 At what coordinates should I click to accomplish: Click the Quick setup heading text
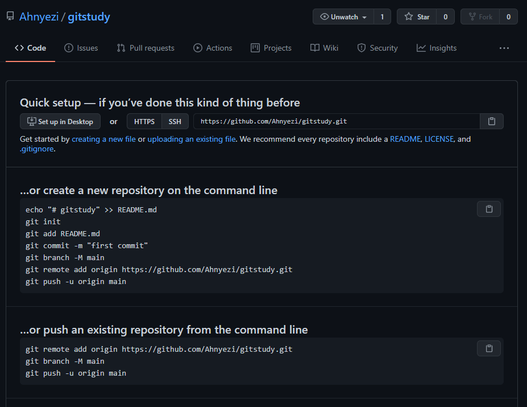coord(160,102)
